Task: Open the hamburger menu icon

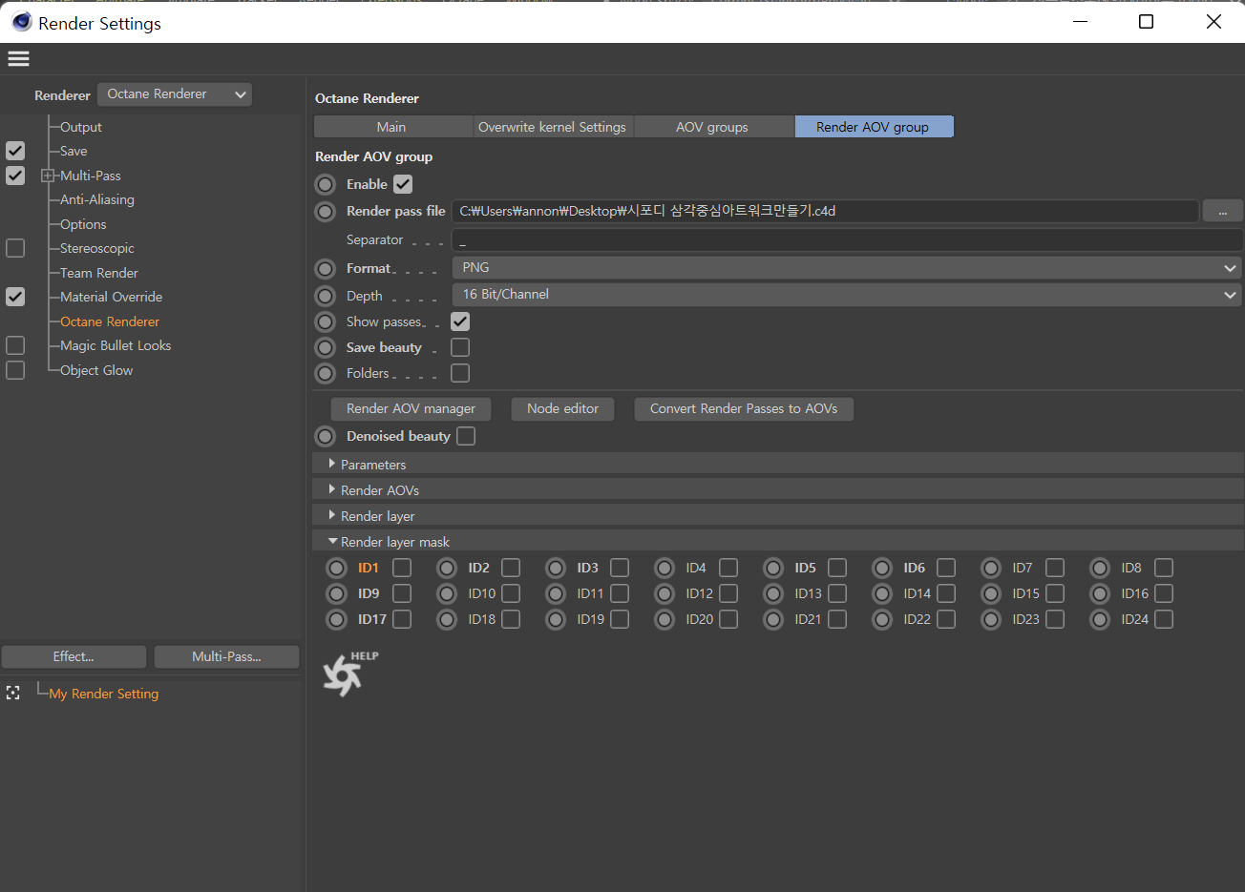Action: (18, 59)
